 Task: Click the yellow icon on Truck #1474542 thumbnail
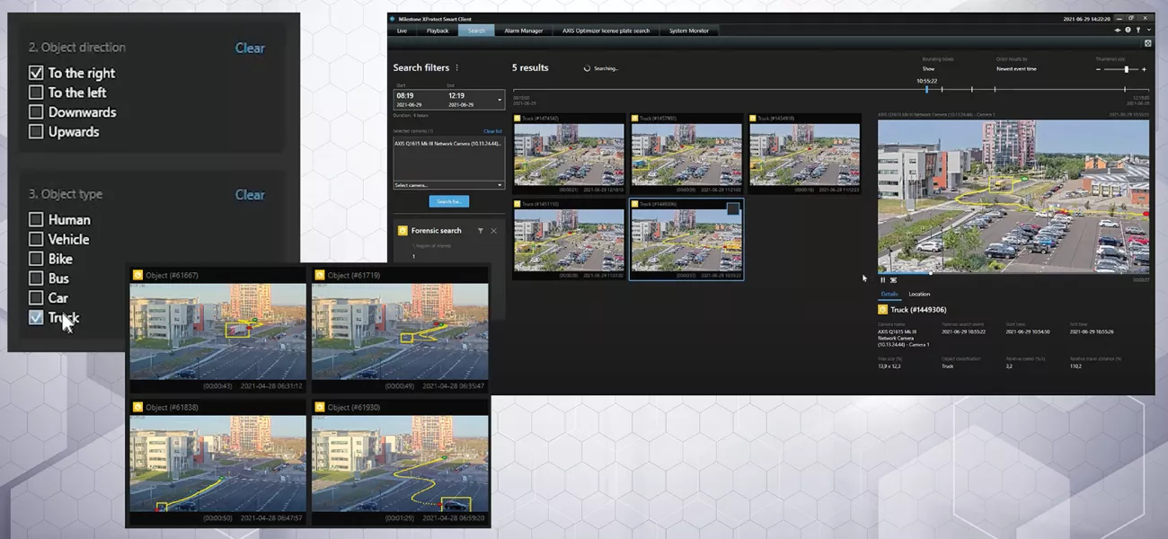point(517,119)
